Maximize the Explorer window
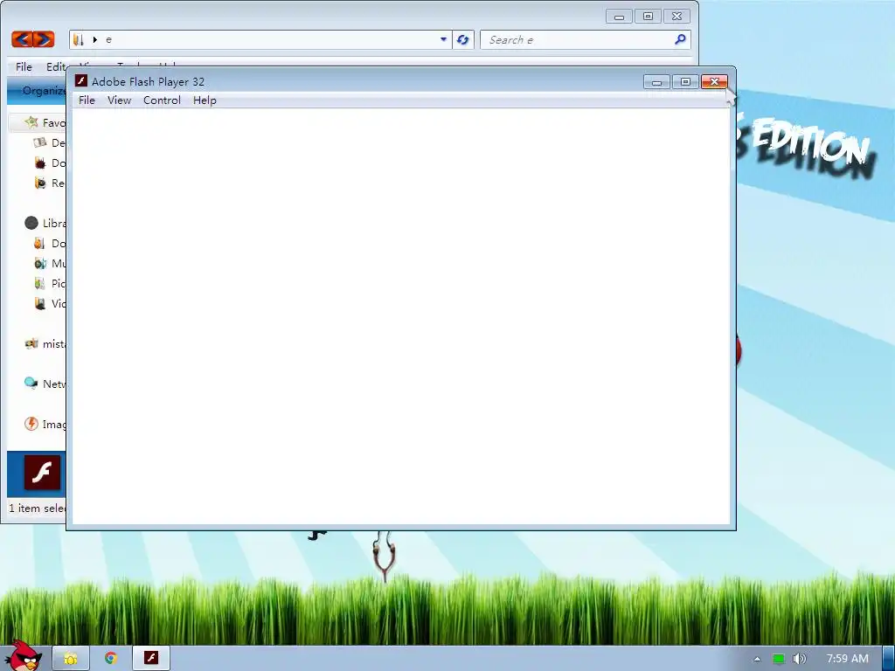Screen dimensions: 895x671 click(x=648, y=17)
